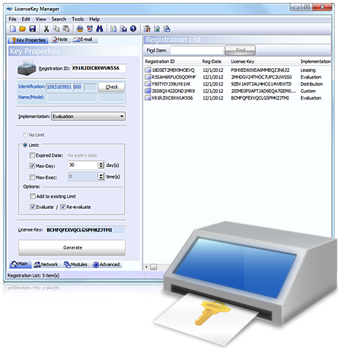This screenshot has width=339, height=350.
Task: Sort by Implementation column header
Action: click(316, 62)
